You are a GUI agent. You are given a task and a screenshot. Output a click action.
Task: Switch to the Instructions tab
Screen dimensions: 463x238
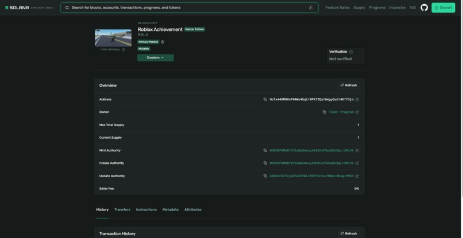point(146,210)
